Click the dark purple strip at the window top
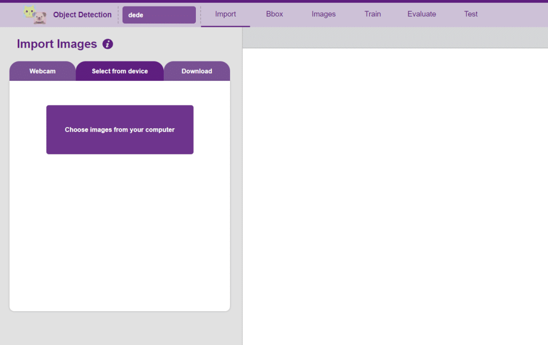Screen dimensions: 548x345 [x=274, y=1]
